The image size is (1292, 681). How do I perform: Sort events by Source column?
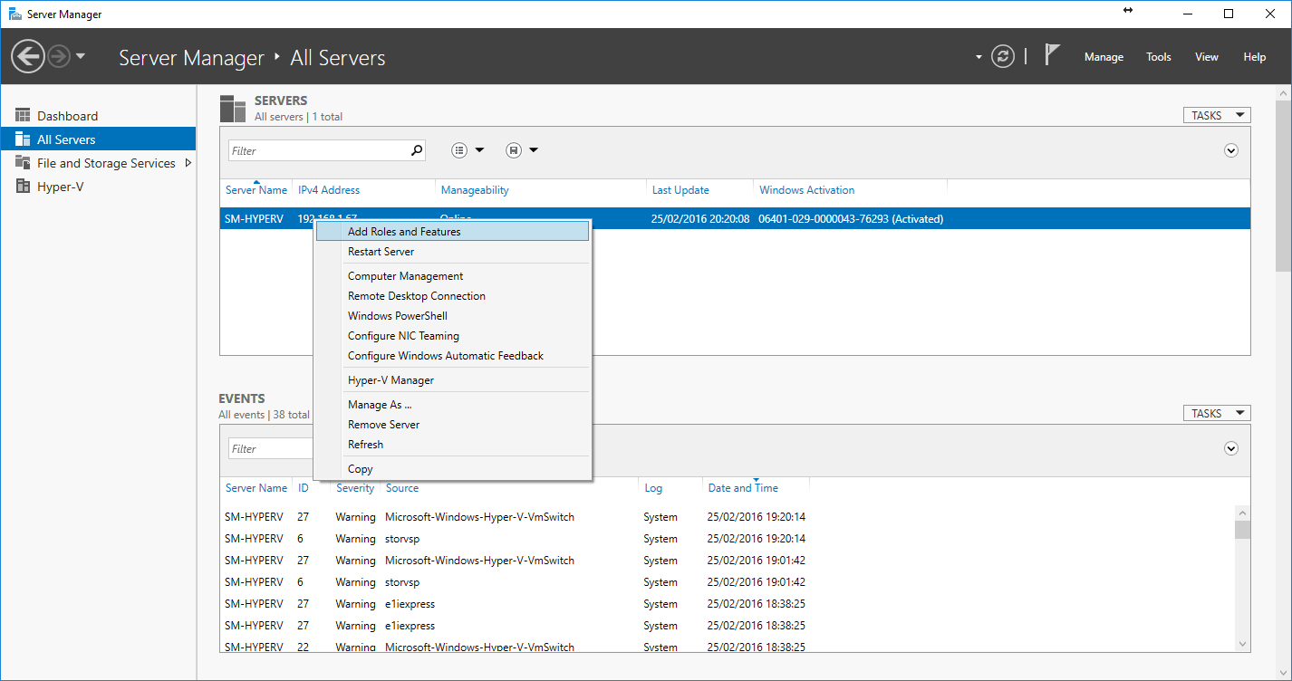(402, 488)
